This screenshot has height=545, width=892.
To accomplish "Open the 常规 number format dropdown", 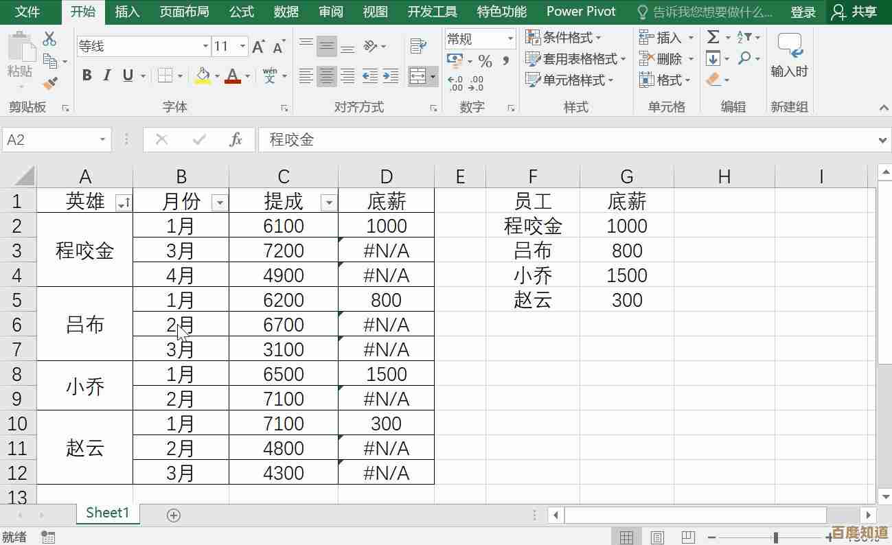I will [510, 39].
